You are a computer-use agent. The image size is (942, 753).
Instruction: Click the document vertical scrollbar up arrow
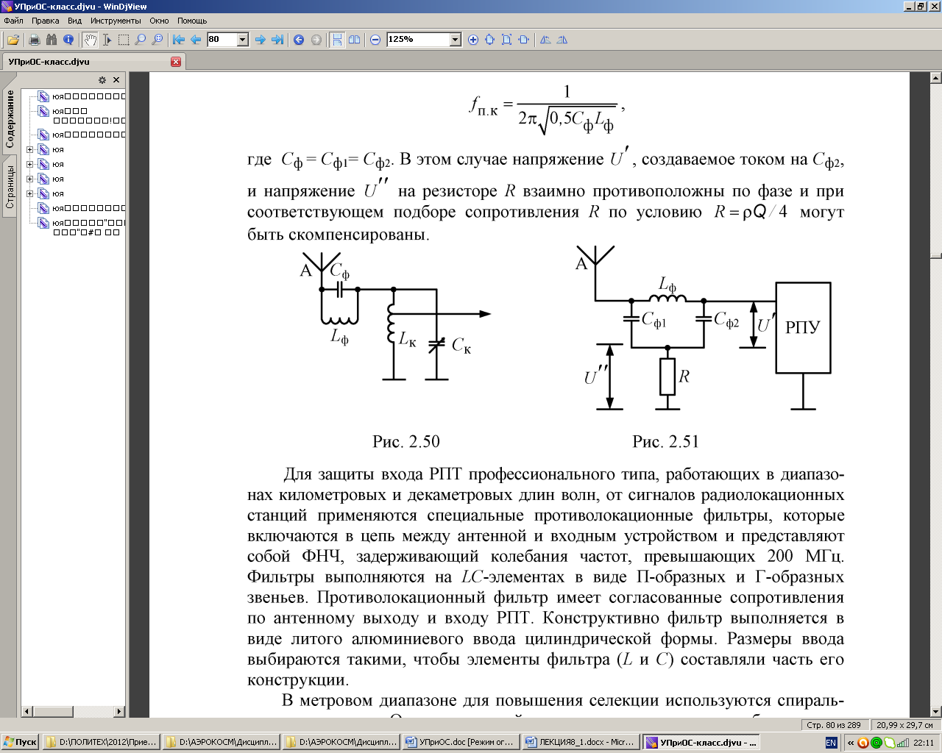936,78
